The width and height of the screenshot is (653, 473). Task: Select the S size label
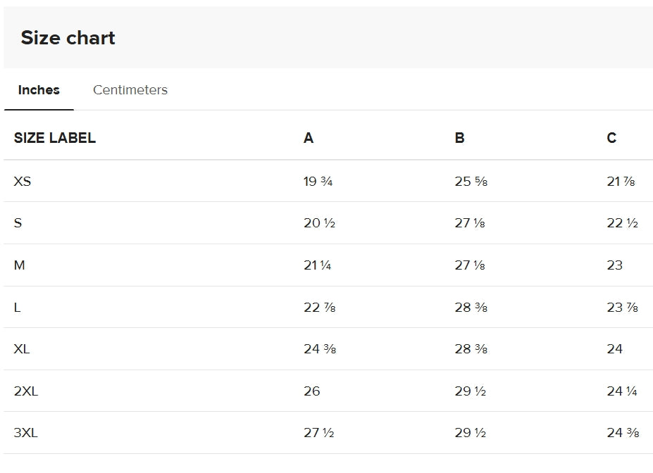click(18, 223)
